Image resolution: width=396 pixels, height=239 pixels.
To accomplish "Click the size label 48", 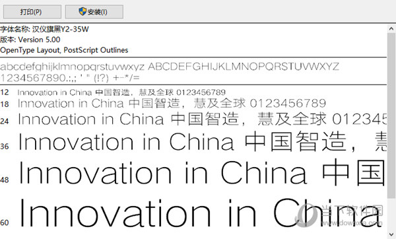I will click(5, 180).
